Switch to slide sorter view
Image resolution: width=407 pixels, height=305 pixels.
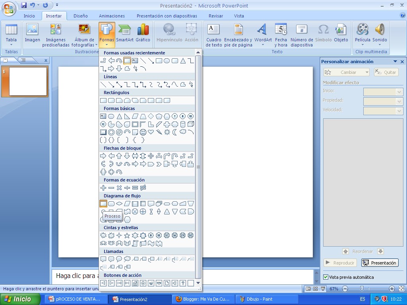tap(315, 289)
